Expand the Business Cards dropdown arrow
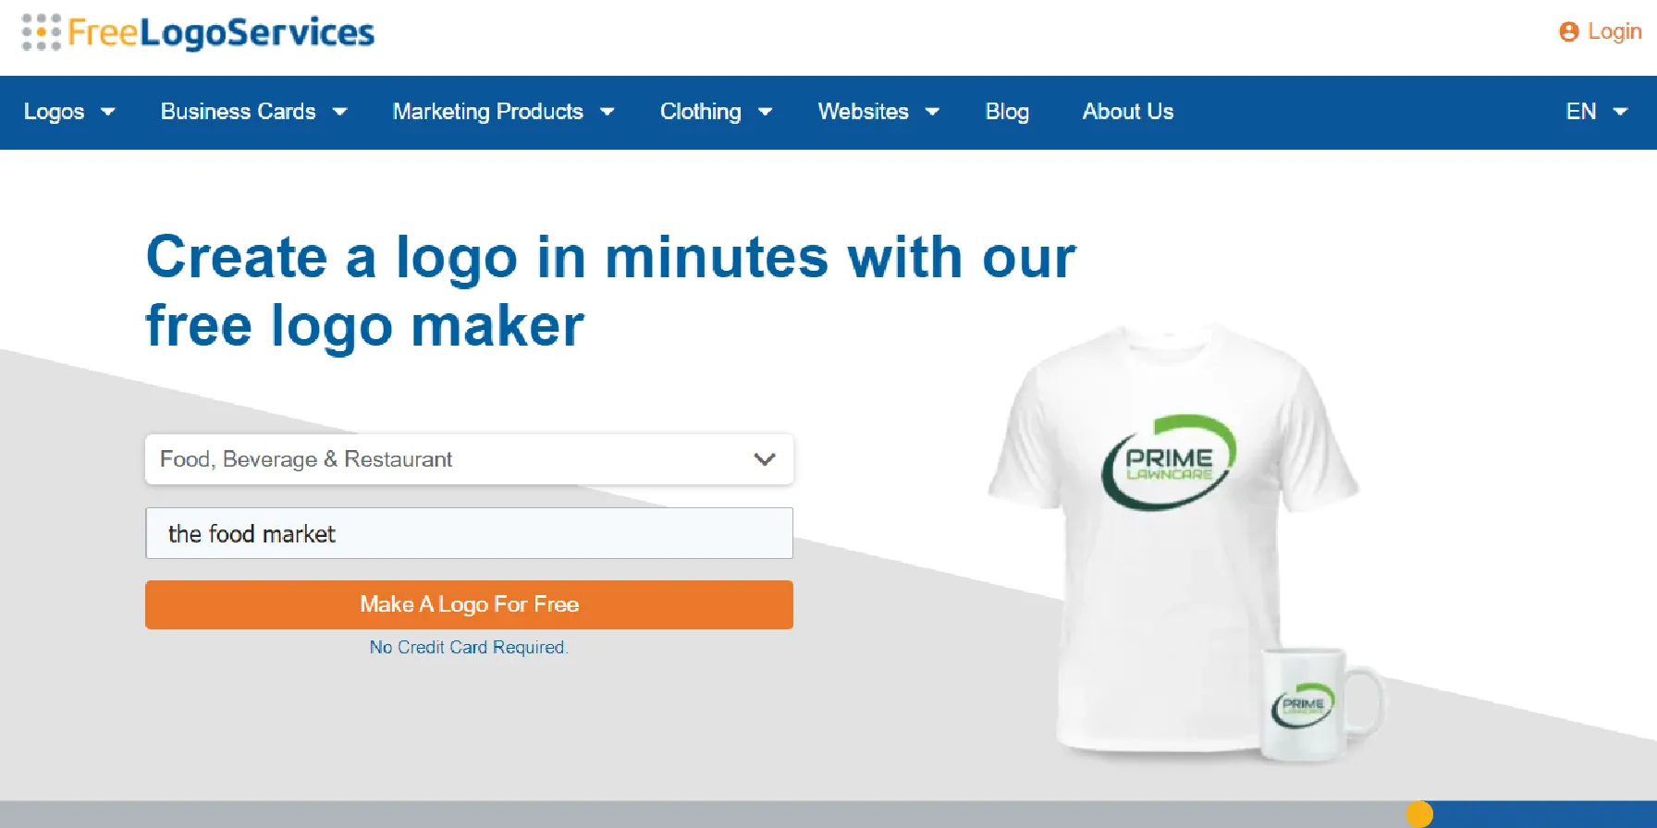Image resolution: width=1657 pixels, height=828 pixels. pos(339,112)
